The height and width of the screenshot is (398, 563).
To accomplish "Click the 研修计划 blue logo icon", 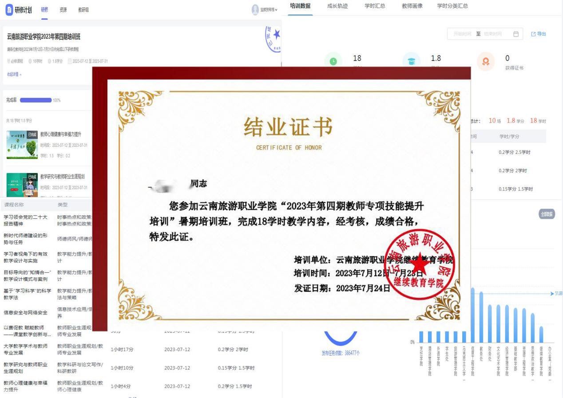I will pyautogui.click(x=9, y=10).
